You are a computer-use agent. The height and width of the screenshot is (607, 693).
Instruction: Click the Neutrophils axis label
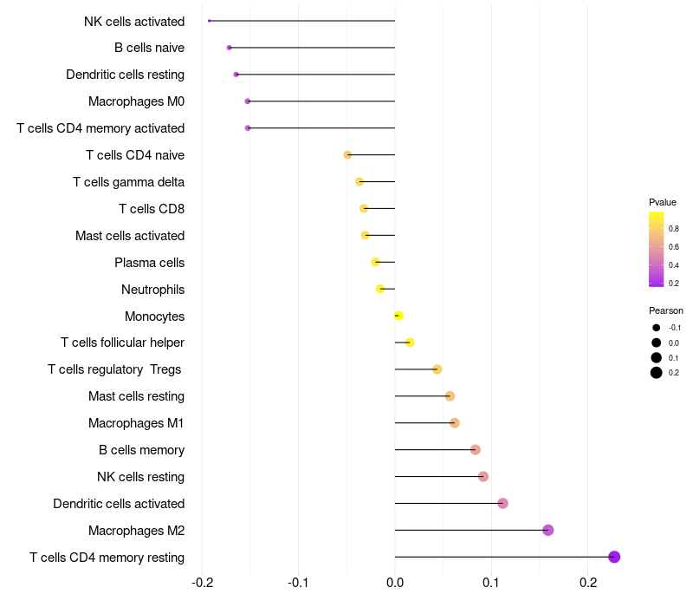pos(152,289)
